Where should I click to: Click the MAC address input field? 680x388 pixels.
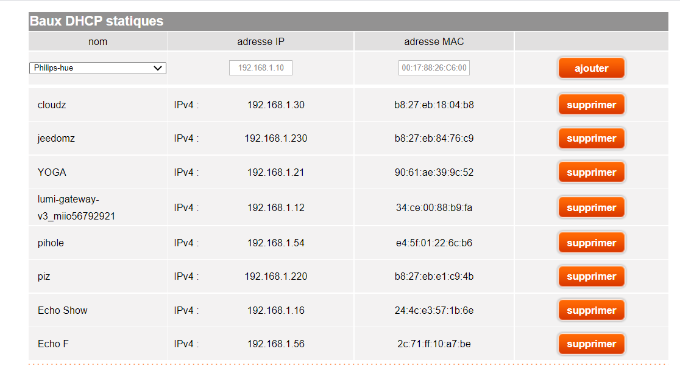434,68
